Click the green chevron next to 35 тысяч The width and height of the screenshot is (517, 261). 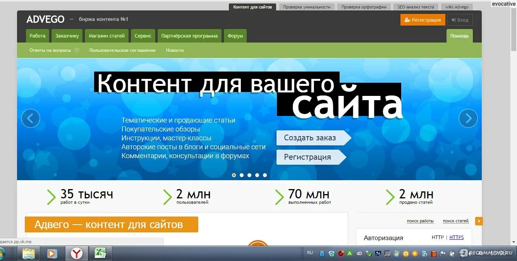coord(51,197)
